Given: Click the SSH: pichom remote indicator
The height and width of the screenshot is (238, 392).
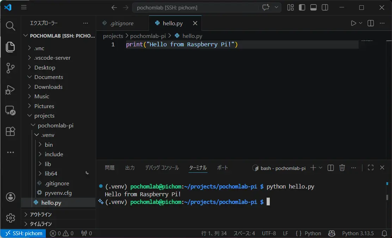Looking at the screenshot, I should [x=23, y=233].
